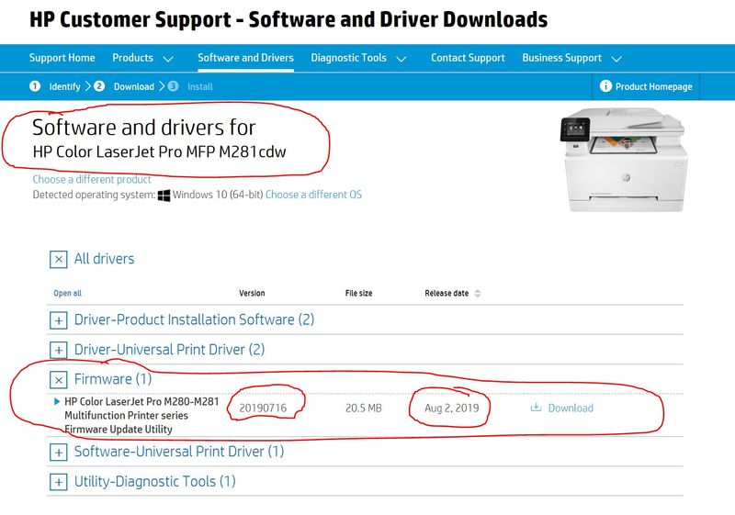Expand the Utility-Diagnostic Tools section
Image resolution: width=735 pixels, height=515 pixels.
tap(59, 481)
